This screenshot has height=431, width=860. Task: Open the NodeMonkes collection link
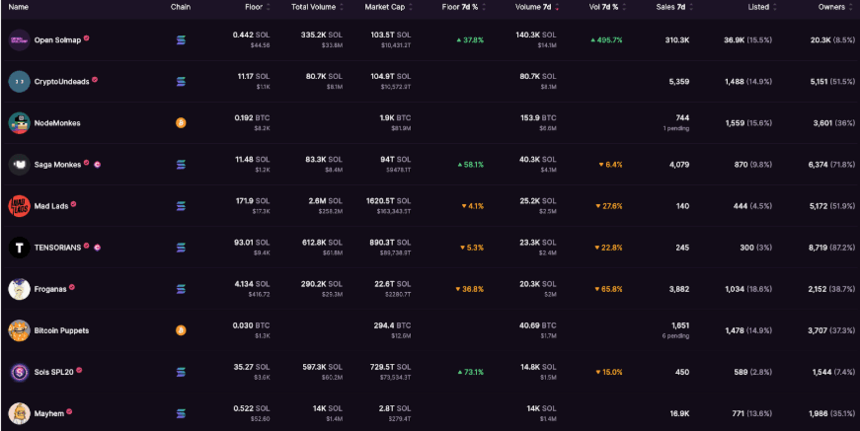pos(57,123)
